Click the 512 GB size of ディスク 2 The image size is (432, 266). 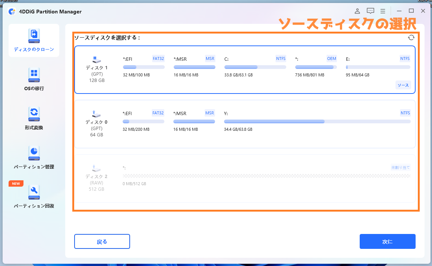(x=97, y=189)
